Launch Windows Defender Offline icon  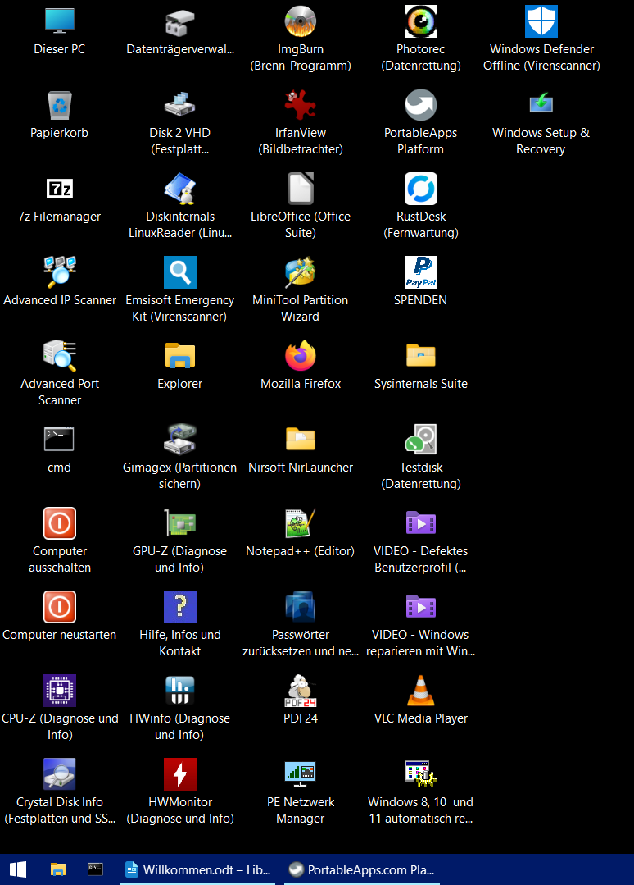[x=541, y=21]
